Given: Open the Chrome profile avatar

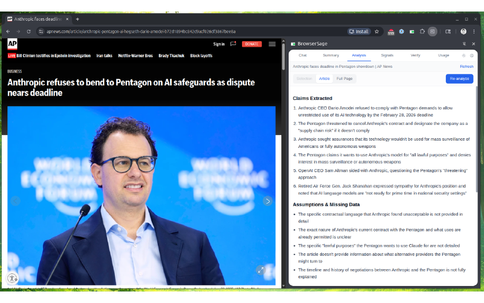Looking at the screenshot, I should click(463, 32).
